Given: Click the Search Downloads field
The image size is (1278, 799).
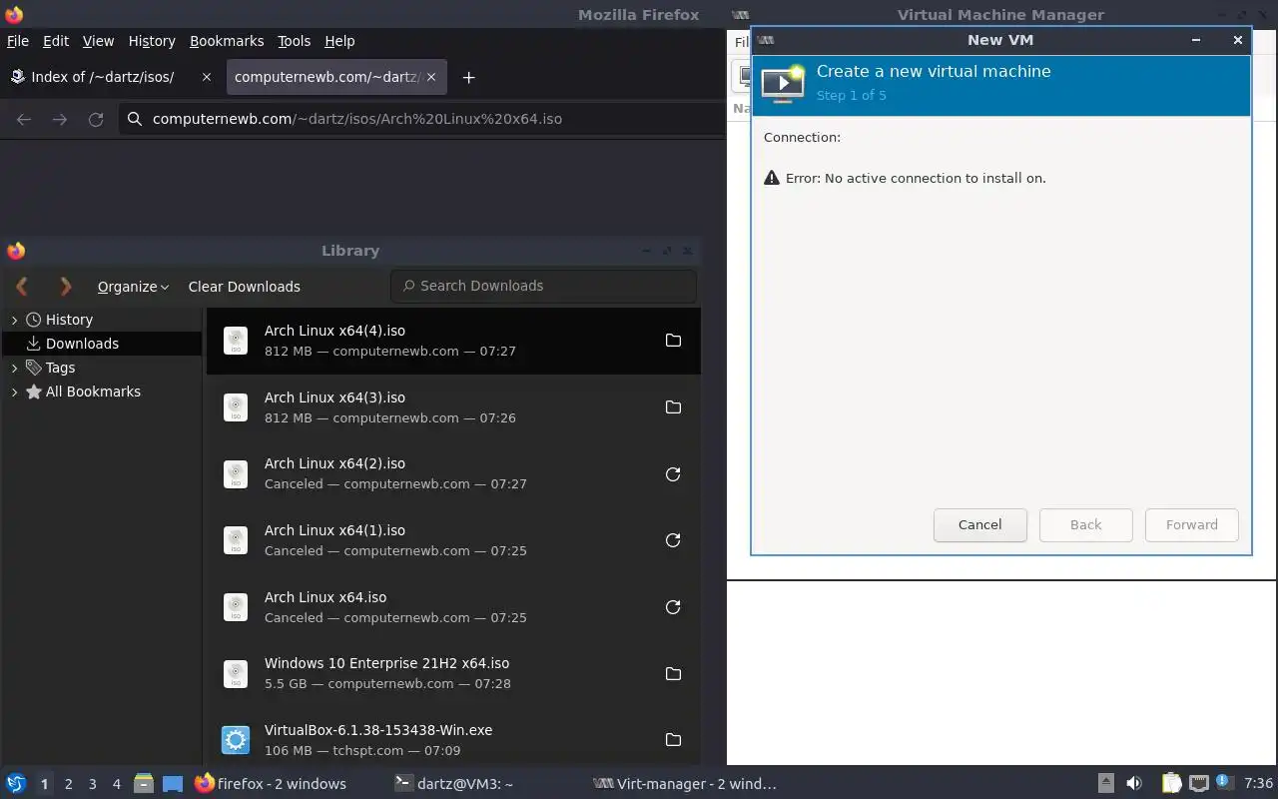Looking at the screenshot, I should [543, 286].
